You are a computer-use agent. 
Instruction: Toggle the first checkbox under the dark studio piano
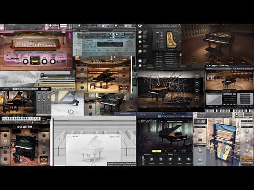[x=141, y=107]
